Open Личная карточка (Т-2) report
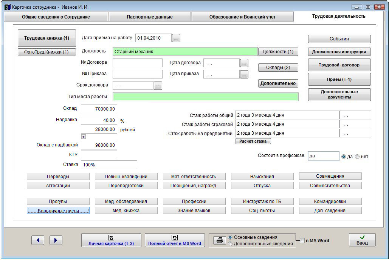The width and height of the screenshot is (389, 260). (111, 240)
